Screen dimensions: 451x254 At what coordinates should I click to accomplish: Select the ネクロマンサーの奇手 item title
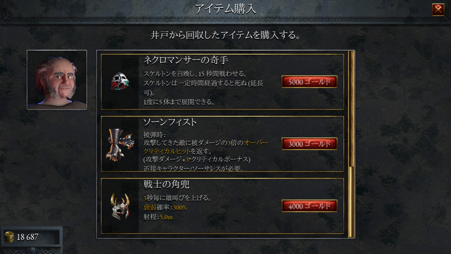[x=186, y=60]
